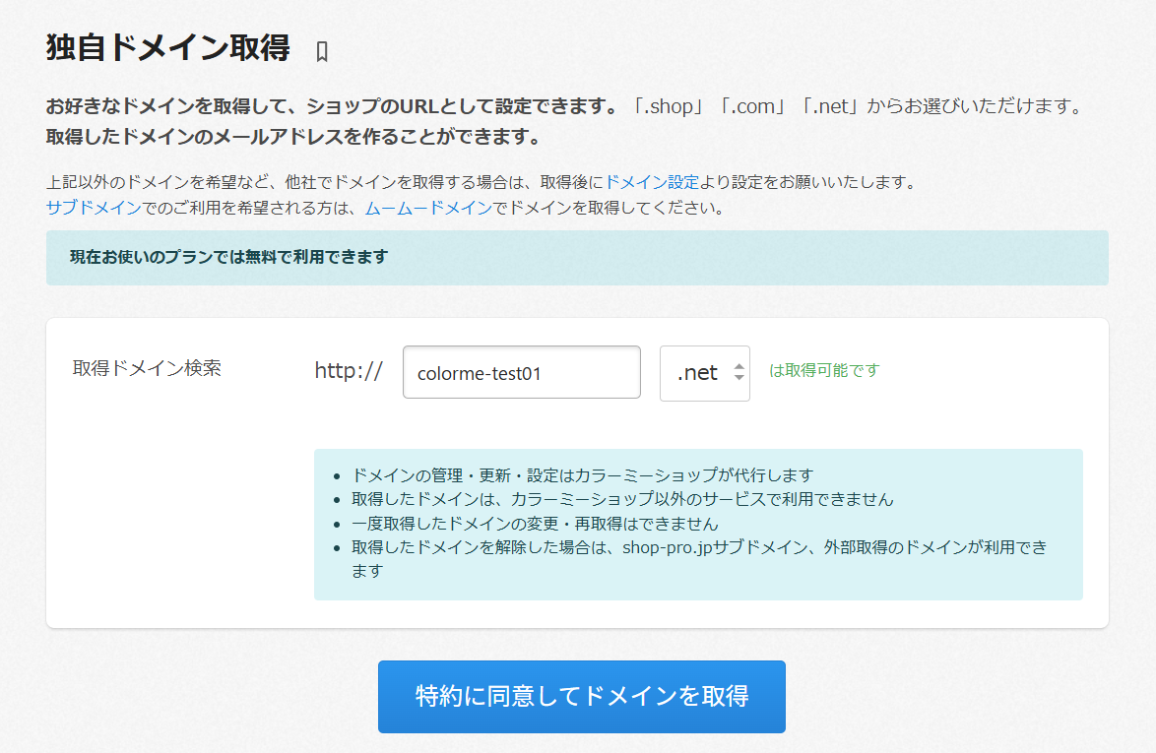
Task: Click the http:// prefix text
Action: [348, 371]
